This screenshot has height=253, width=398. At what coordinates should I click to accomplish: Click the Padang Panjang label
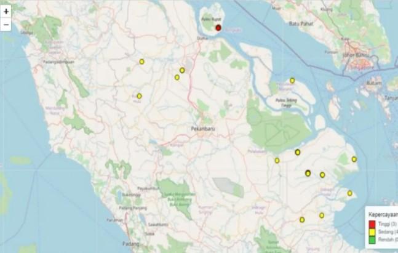(x=133, y=208)
